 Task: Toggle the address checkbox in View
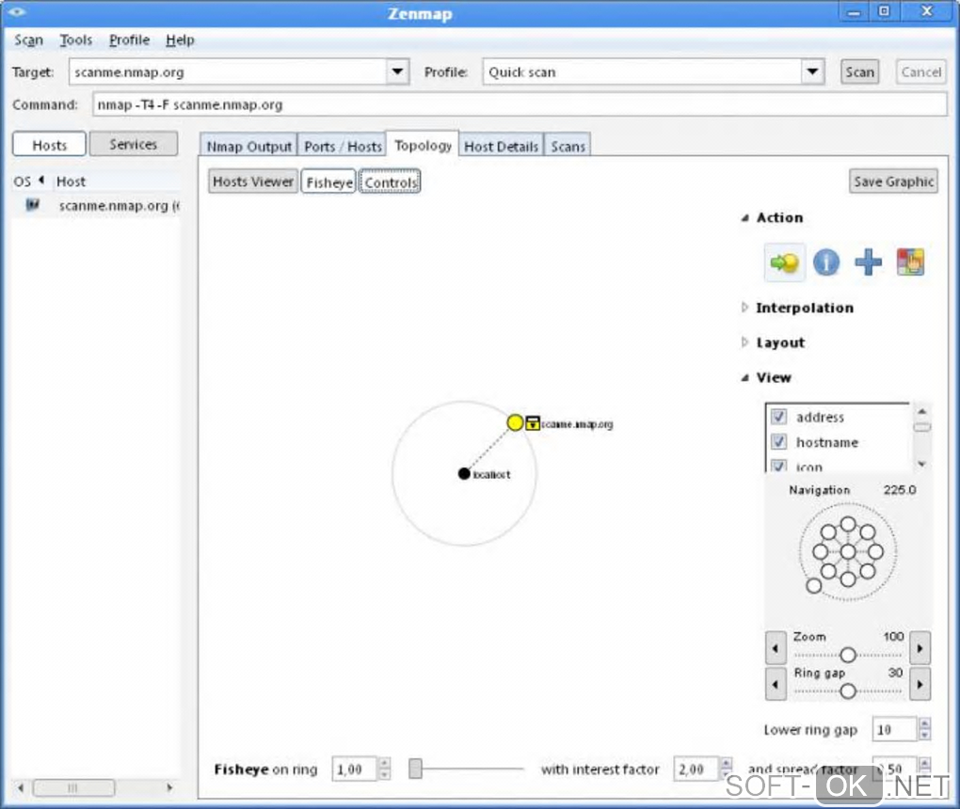[778, 417]
